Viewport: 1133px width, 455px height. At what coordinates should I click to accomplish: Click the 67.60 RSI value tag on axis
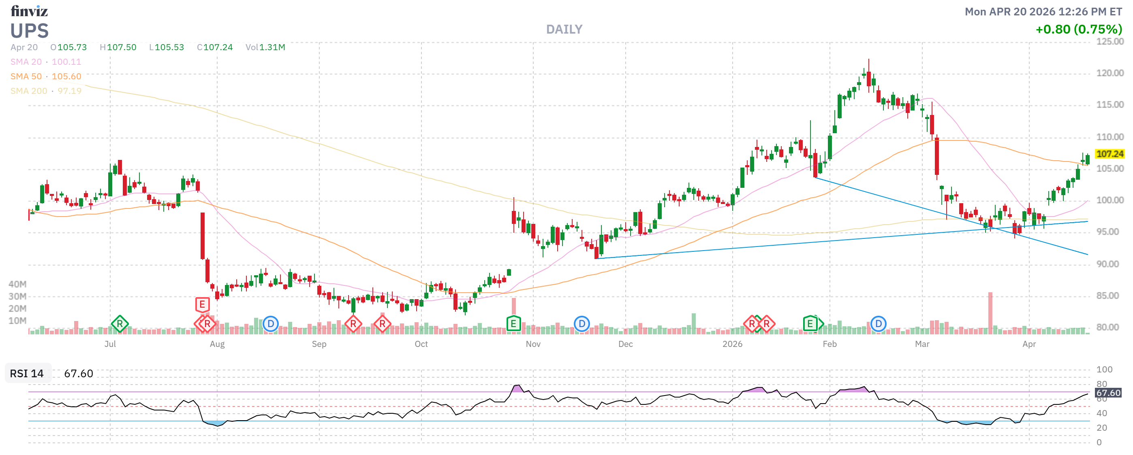[1108, 393]
